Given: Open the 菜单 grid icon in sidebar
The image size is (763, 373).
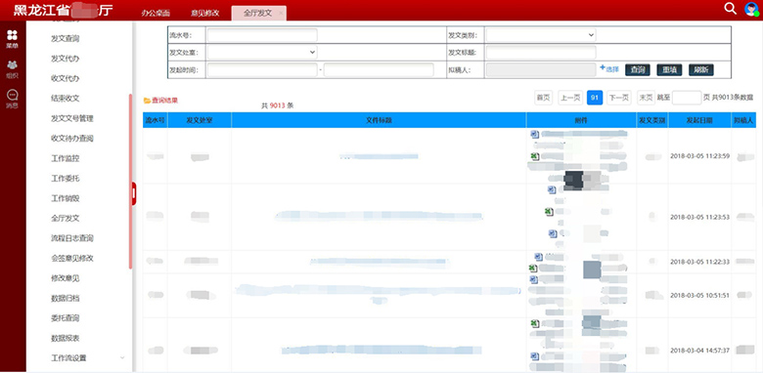Looking at the screenshot, I should (x=12, y=35).
